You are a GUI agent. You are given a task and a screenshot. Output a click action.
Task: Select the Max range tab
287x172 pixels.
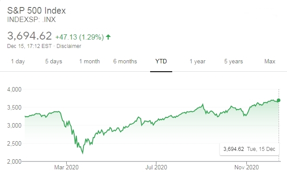click(x=270, y=61)
